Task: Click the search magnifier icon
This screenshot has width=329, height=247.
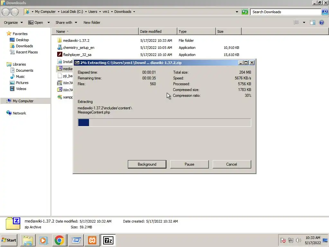Action: click(325, 12)
